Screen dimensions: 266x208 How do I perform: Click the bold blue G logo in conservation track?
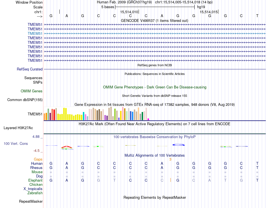point(178,145)
